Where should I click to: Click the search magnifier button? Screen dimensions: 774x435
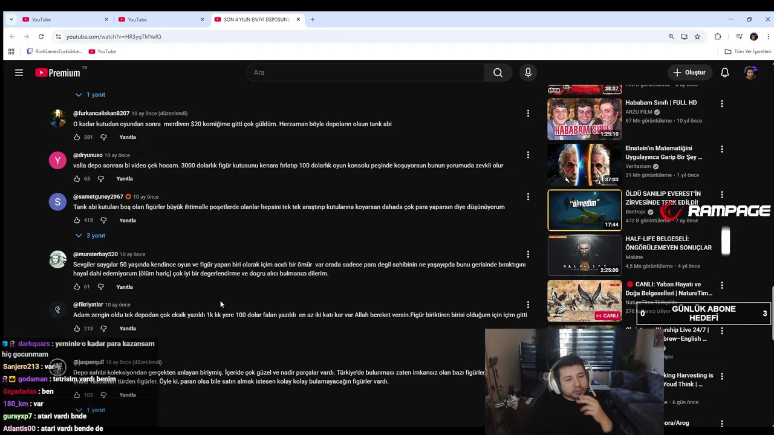tap(498, 72)
